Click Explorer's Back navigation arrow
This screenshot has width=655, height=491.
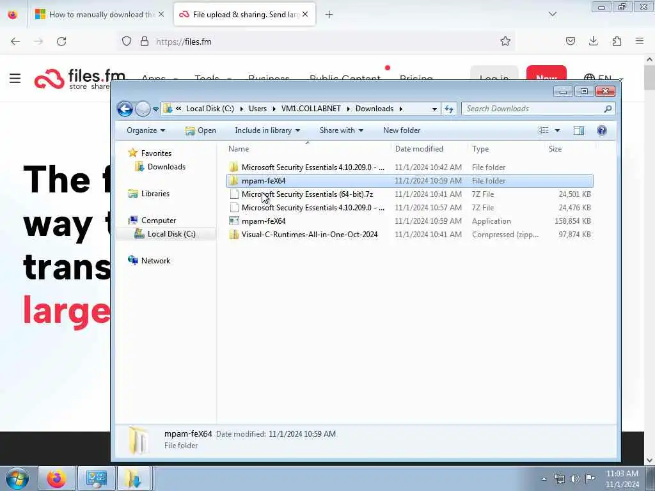click(125, 109)
